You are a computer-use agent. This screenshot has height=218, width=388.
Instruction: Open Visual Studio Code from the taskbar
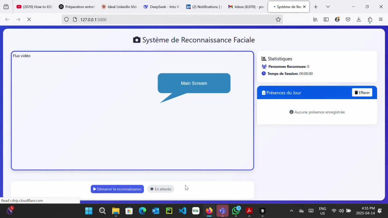pos(182,211)
